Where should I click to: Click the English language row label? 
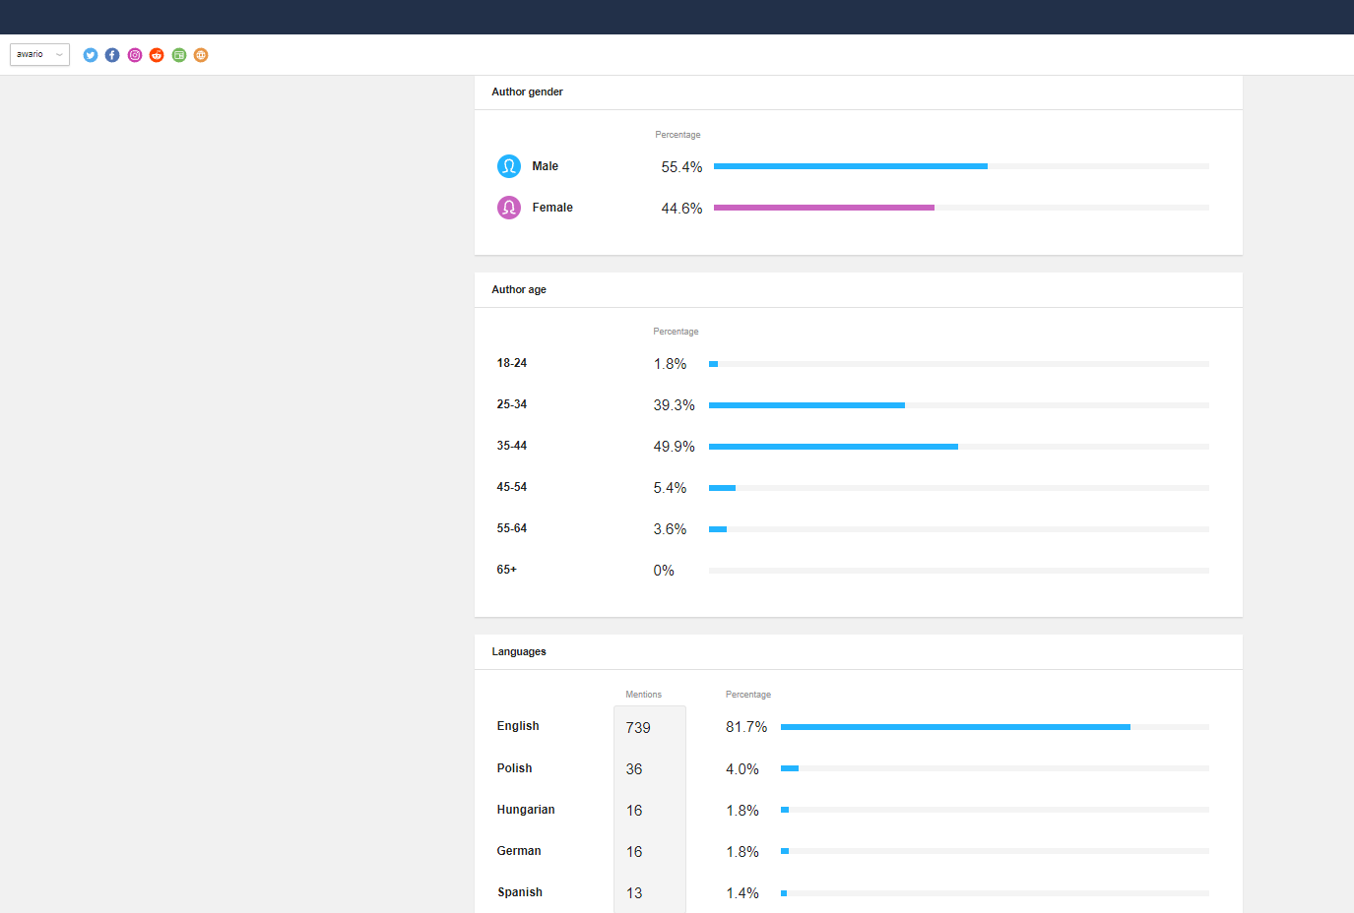[518, 726]
